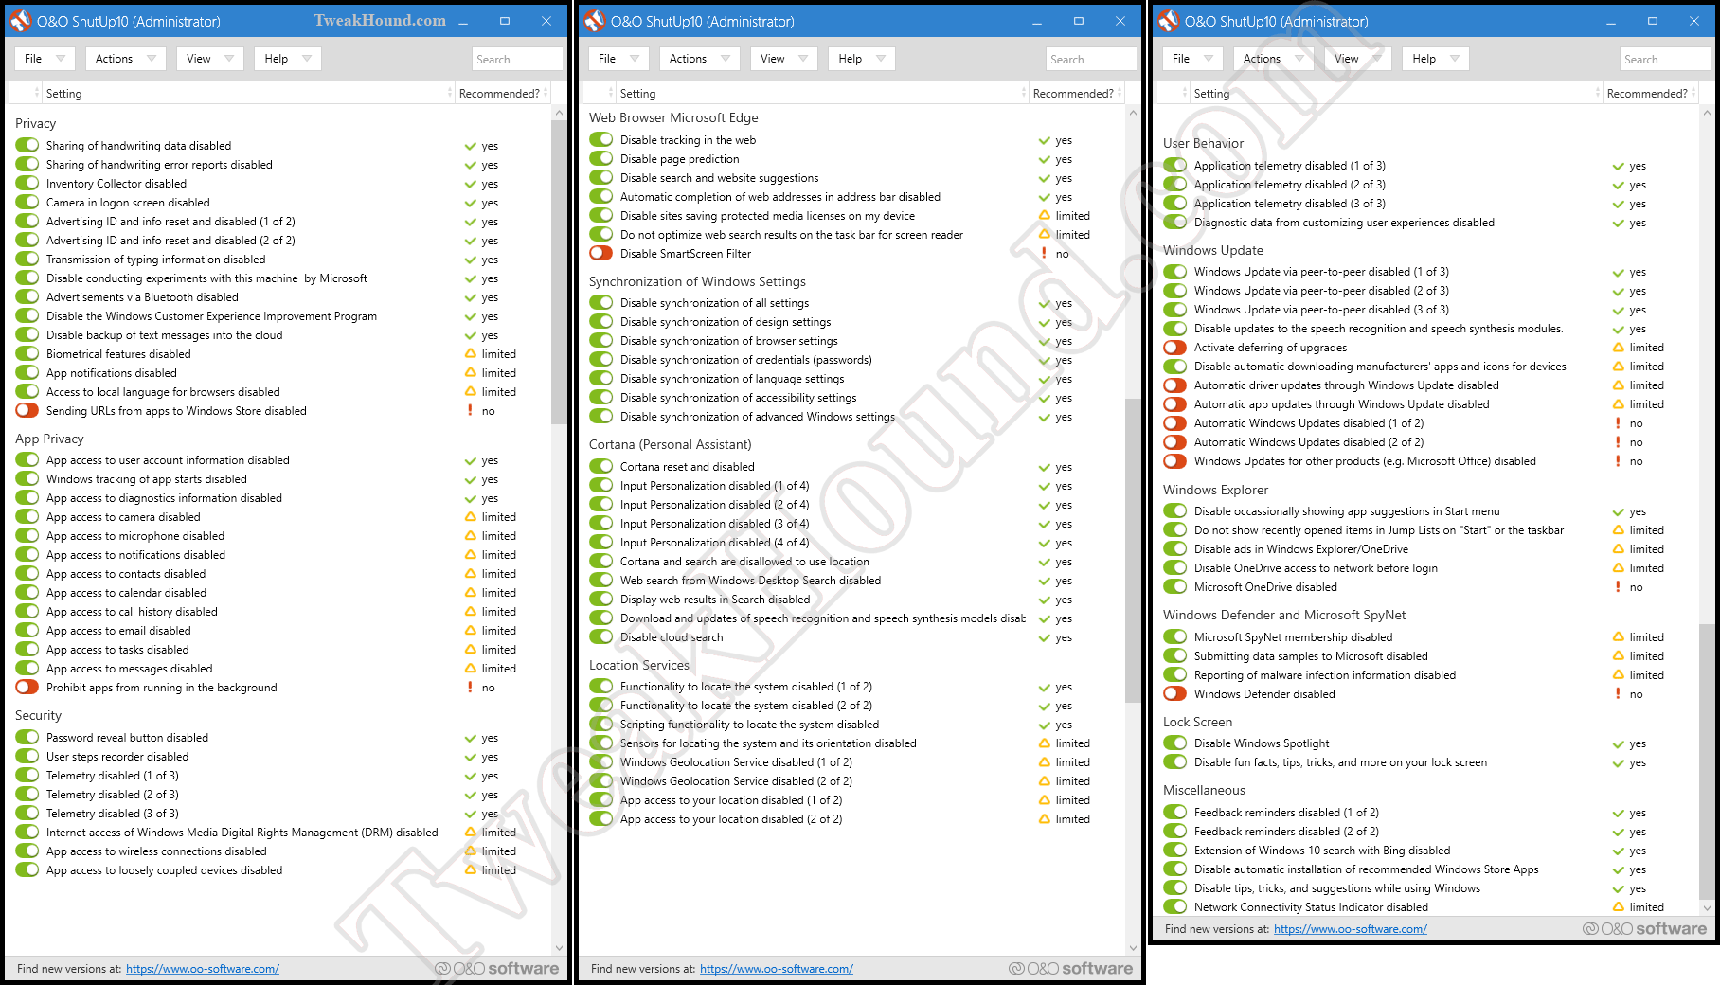Image resolution: width=1720 pixels, height=985 pixels.
Task: Toggle Sharing of handwriting data disabled
Action: [x=27, y=145]
